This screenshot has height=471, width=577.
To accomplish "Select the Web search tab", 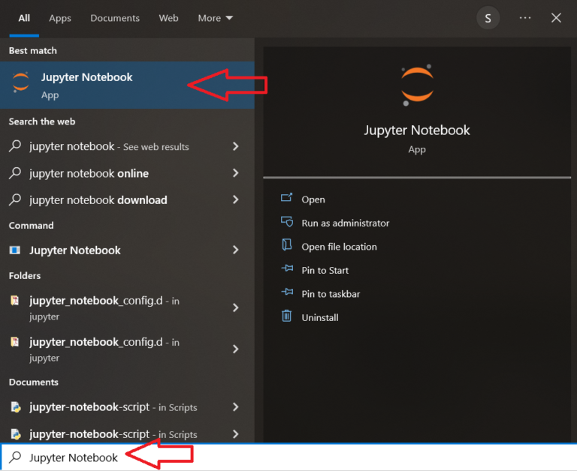I will point(168,18).
